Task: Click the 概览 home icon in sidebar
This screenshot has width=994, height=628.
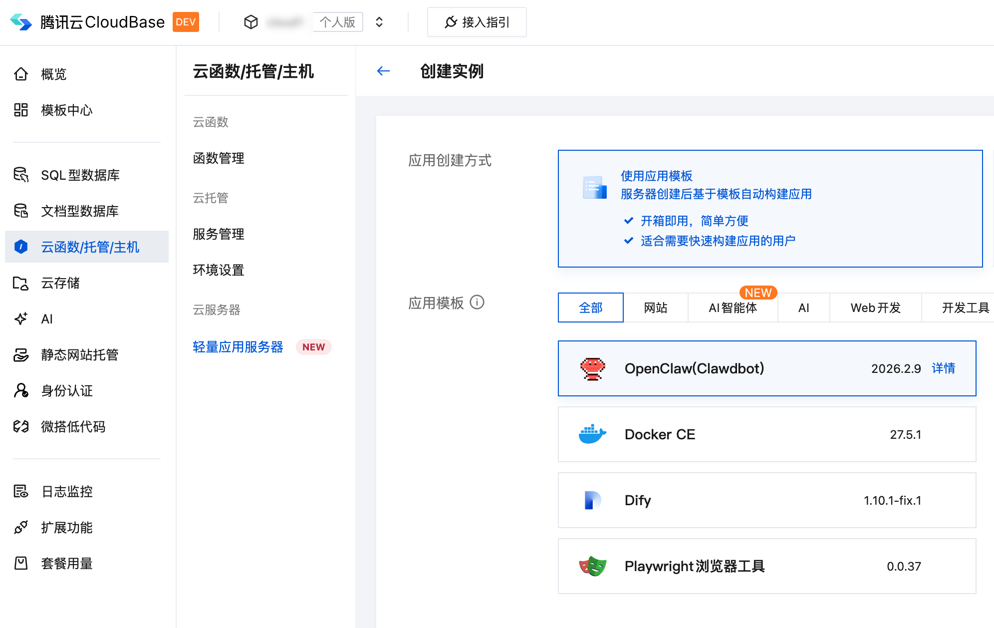Action: pos(21,74)
